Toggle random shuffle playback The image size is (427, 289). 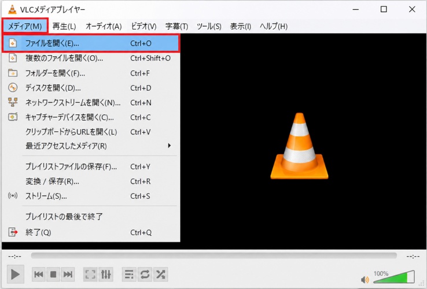(161, 275)
